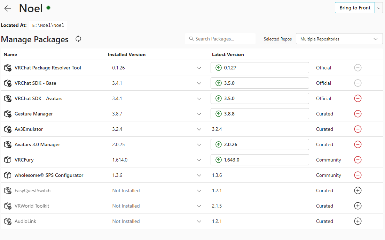Click package icon beside EasyQuestSwitch
385x240 pixels.
8,190
